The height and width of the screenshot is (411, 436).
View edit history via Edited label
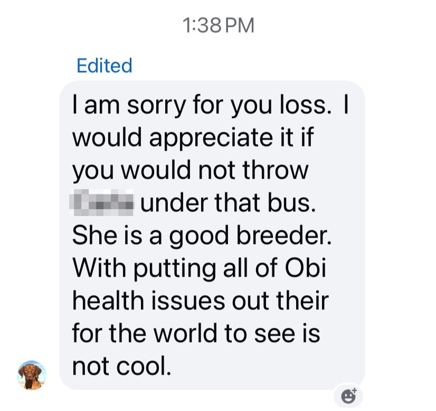click(105, 66)
